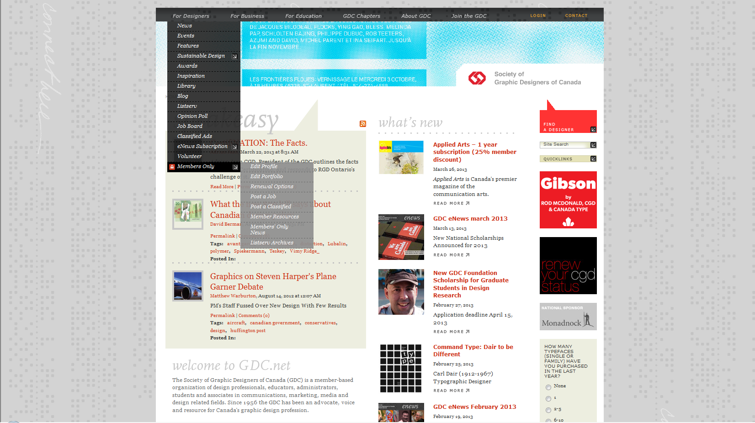Screen dimensions: 755x423
Task: Select the 2-5 poll option
Action: [x=548, y=410]
